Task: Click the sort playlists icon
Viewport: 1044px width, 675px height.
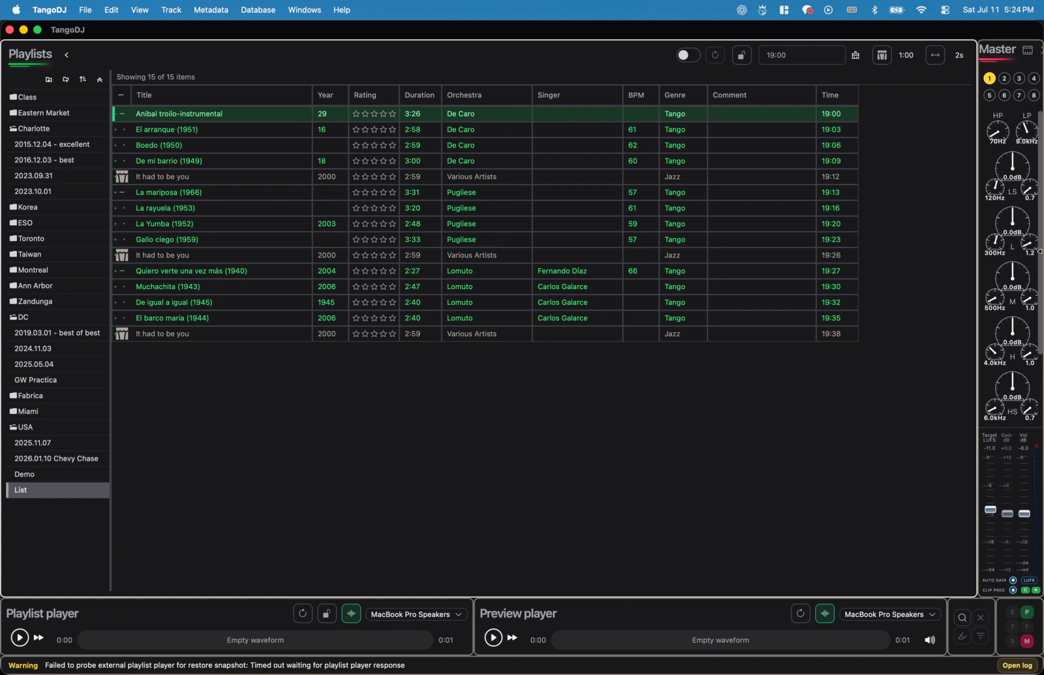Action: (83, 80)
